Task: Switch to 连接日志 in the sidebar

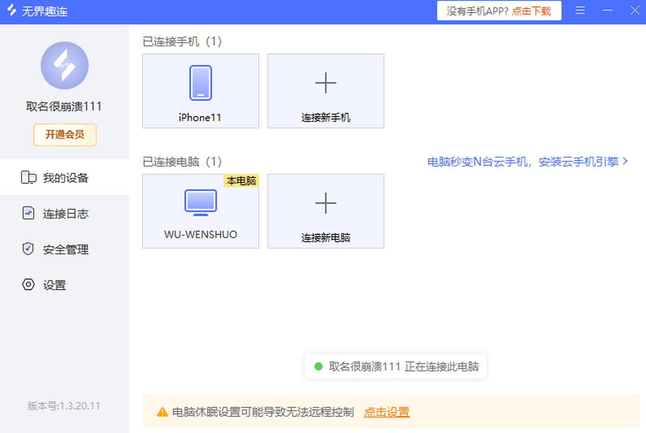Action: (65, 214)
